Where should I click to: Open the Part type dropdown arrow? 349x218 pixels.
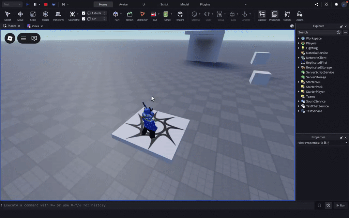(x=121, y=14)
